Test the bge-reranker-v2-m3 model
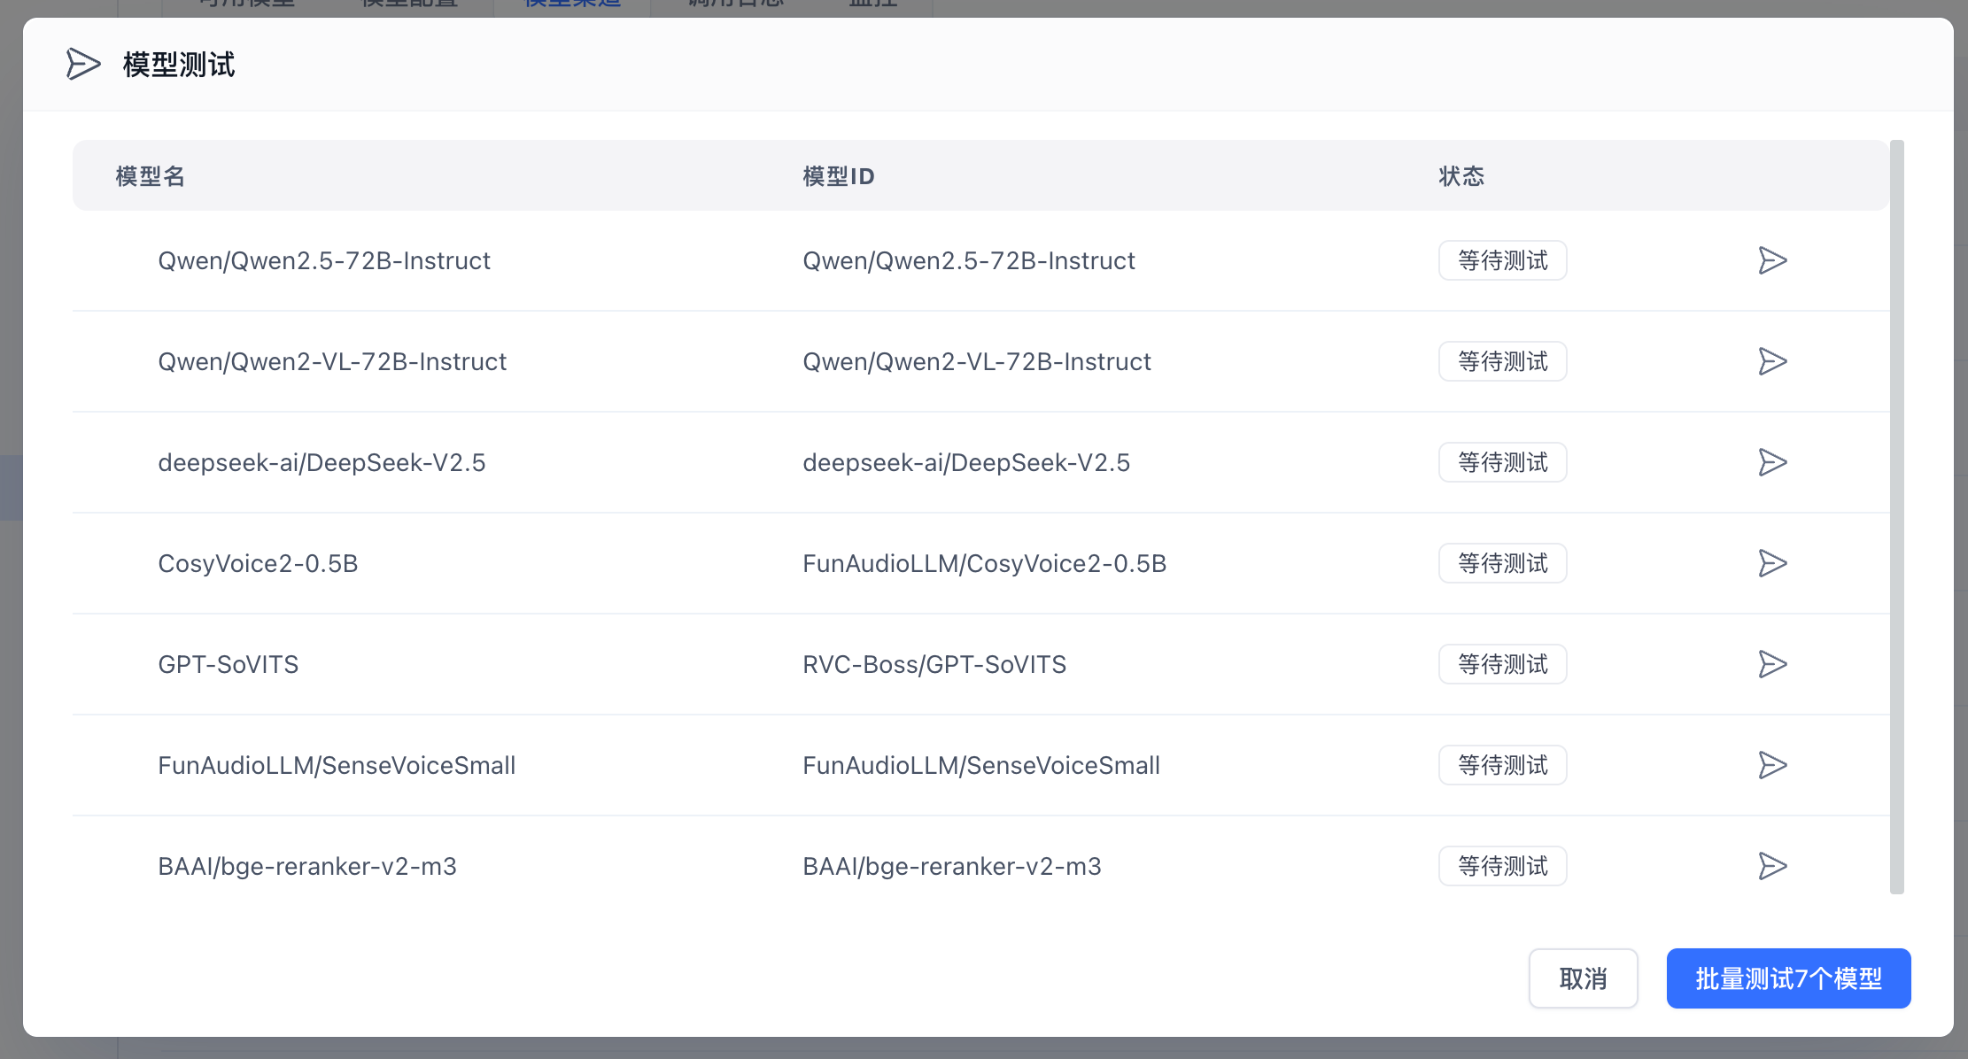 coord(1771,866)
